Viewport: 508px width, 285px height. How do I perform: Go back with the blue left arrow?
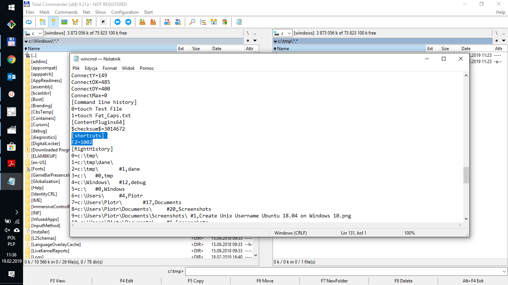pos(118,22)
